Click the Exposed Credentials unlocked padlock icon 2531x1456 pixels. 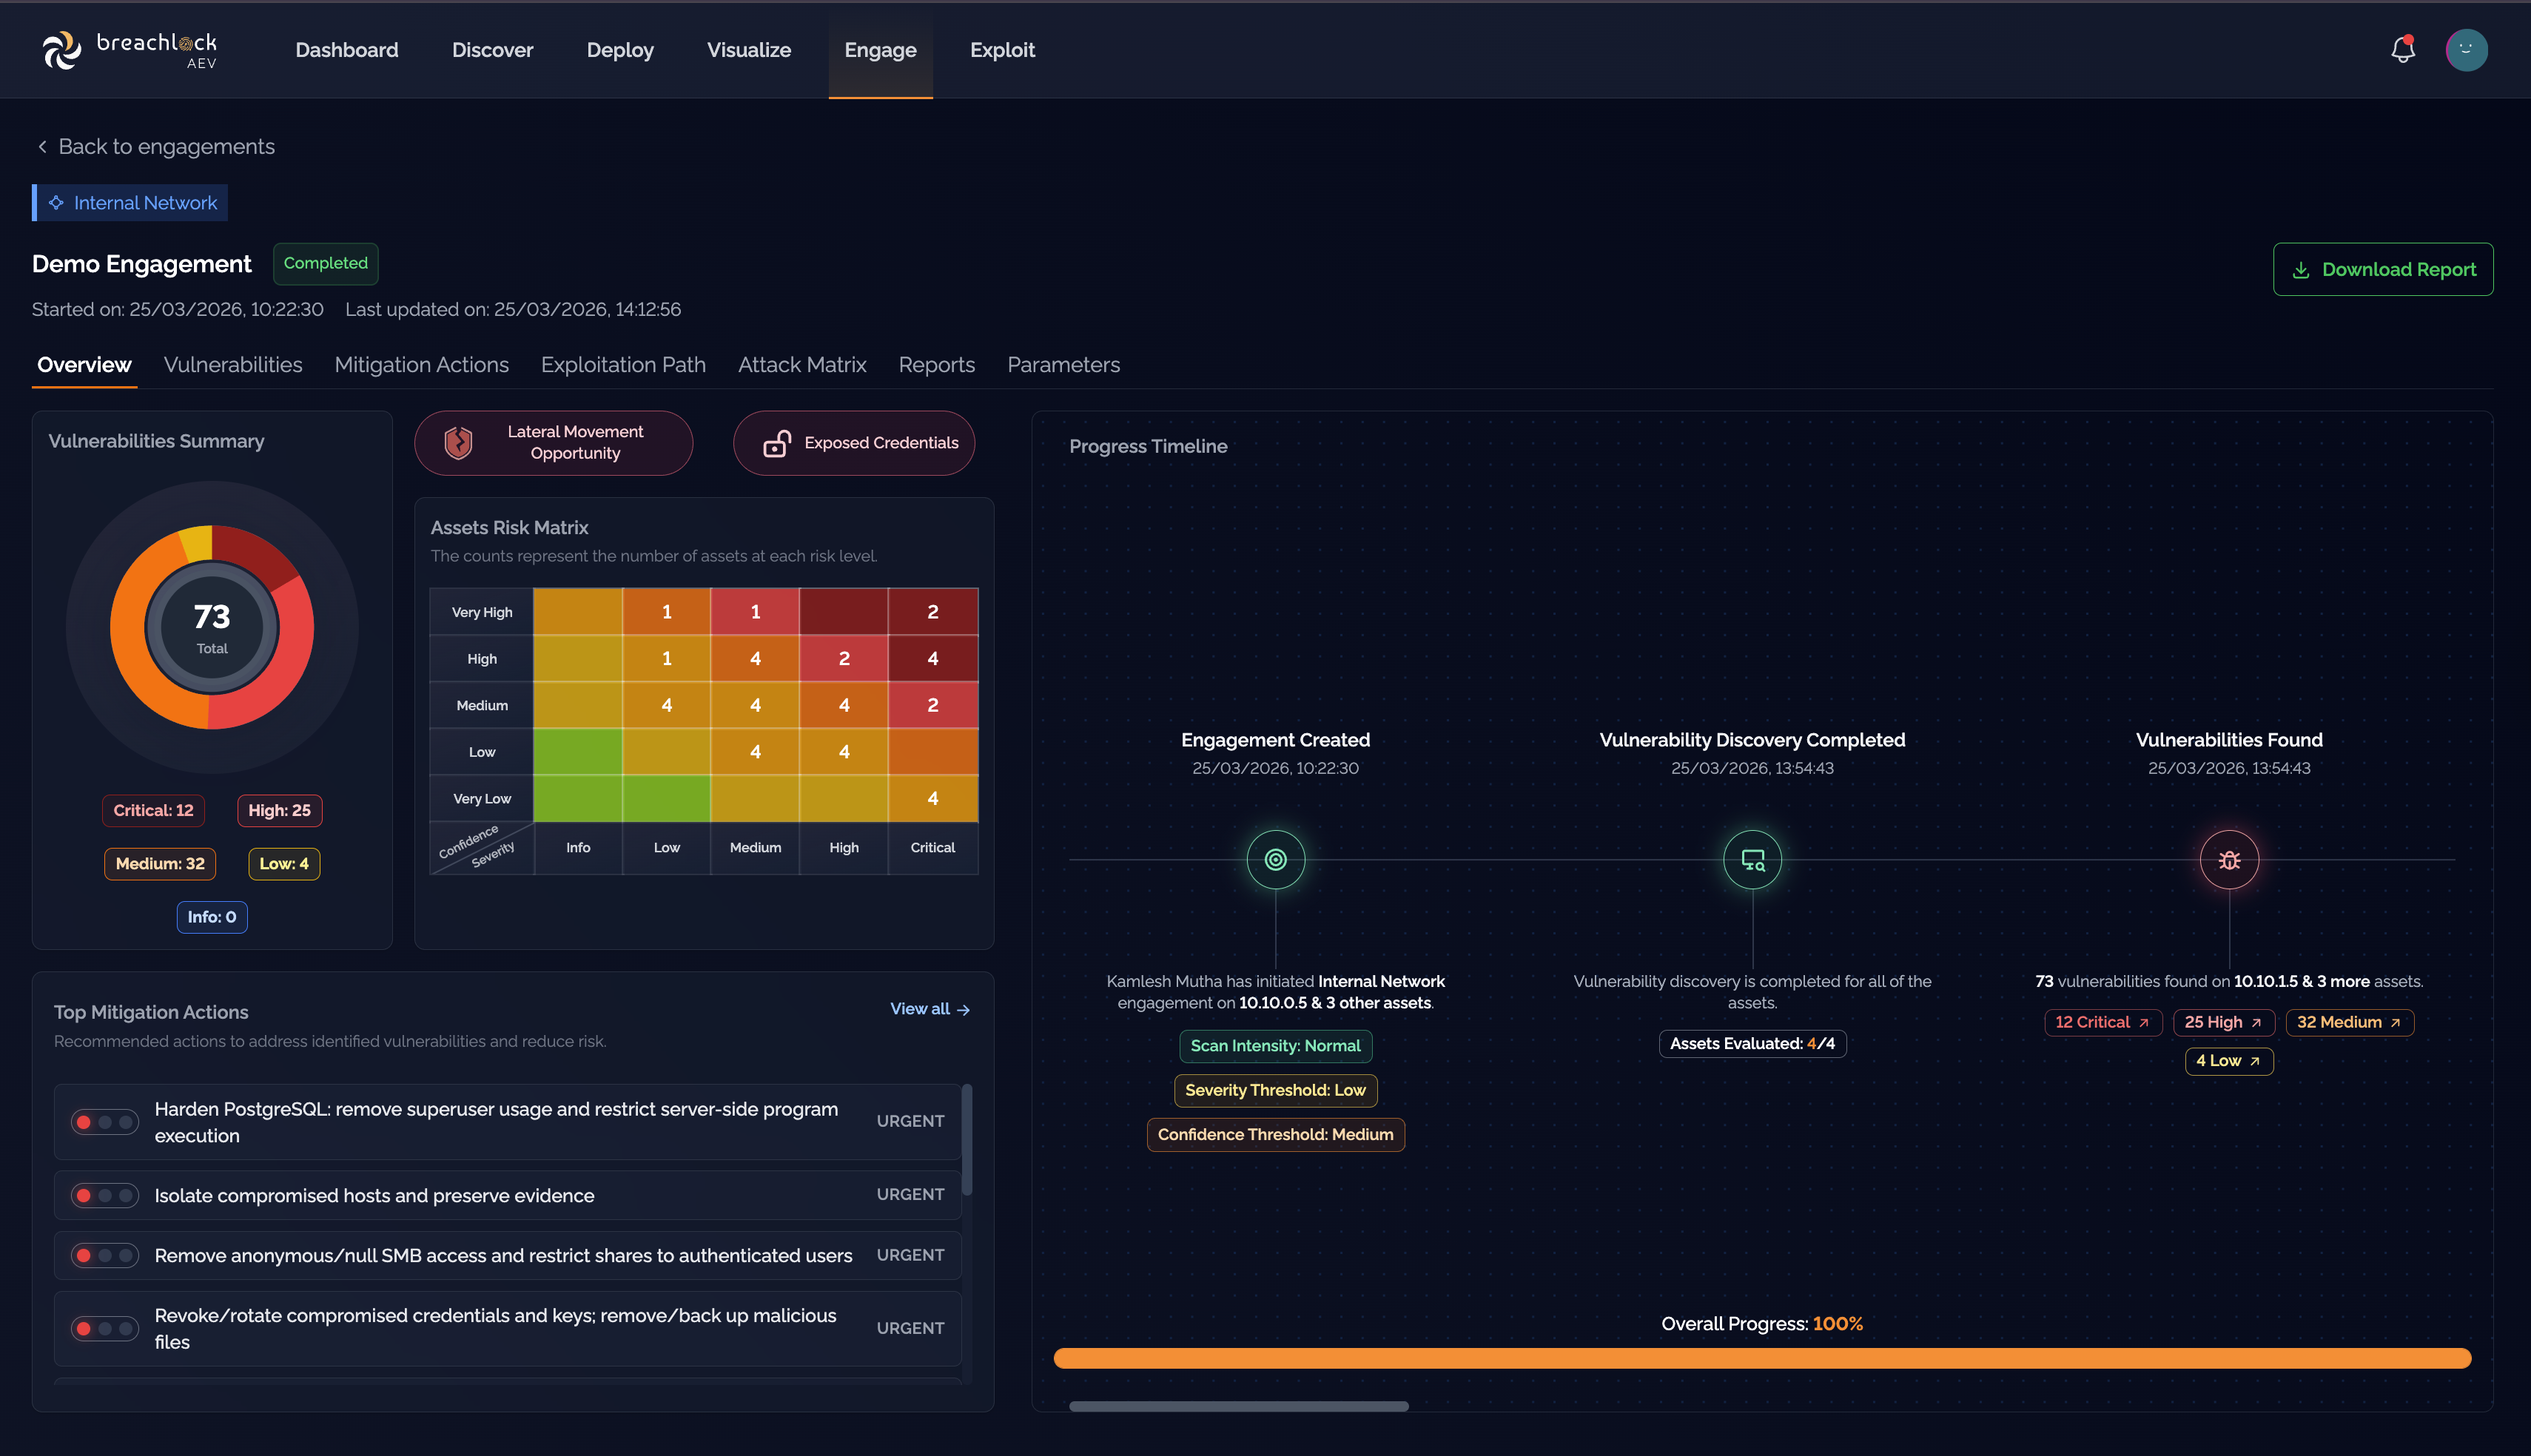(x=777, y=443)
